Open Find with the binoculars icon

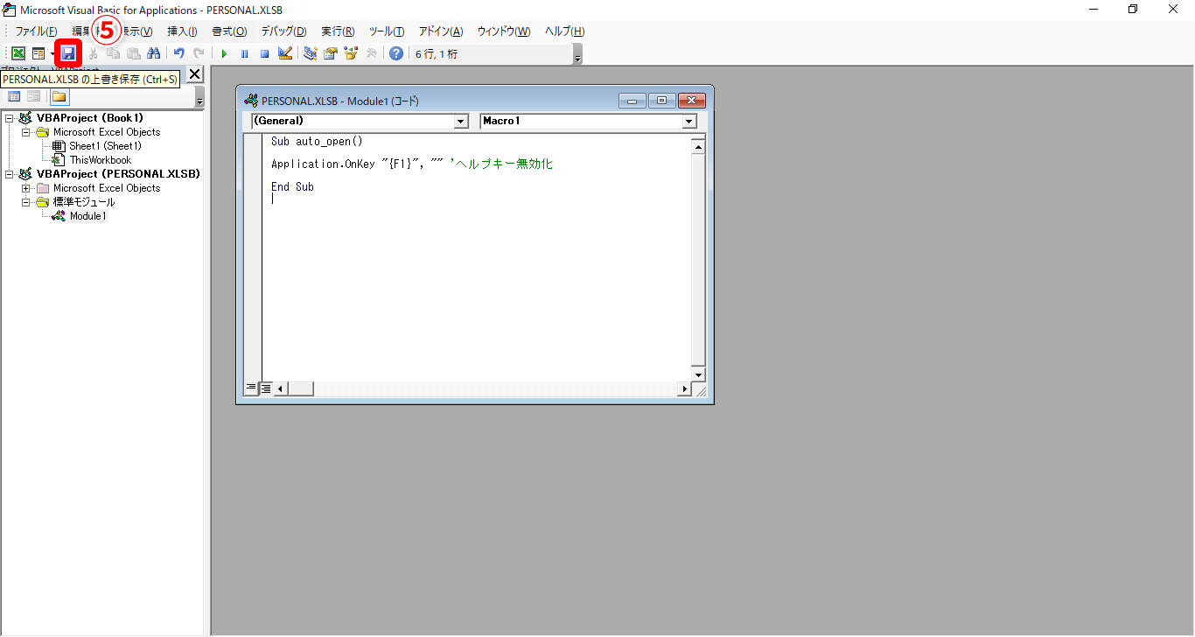point(153,53)
